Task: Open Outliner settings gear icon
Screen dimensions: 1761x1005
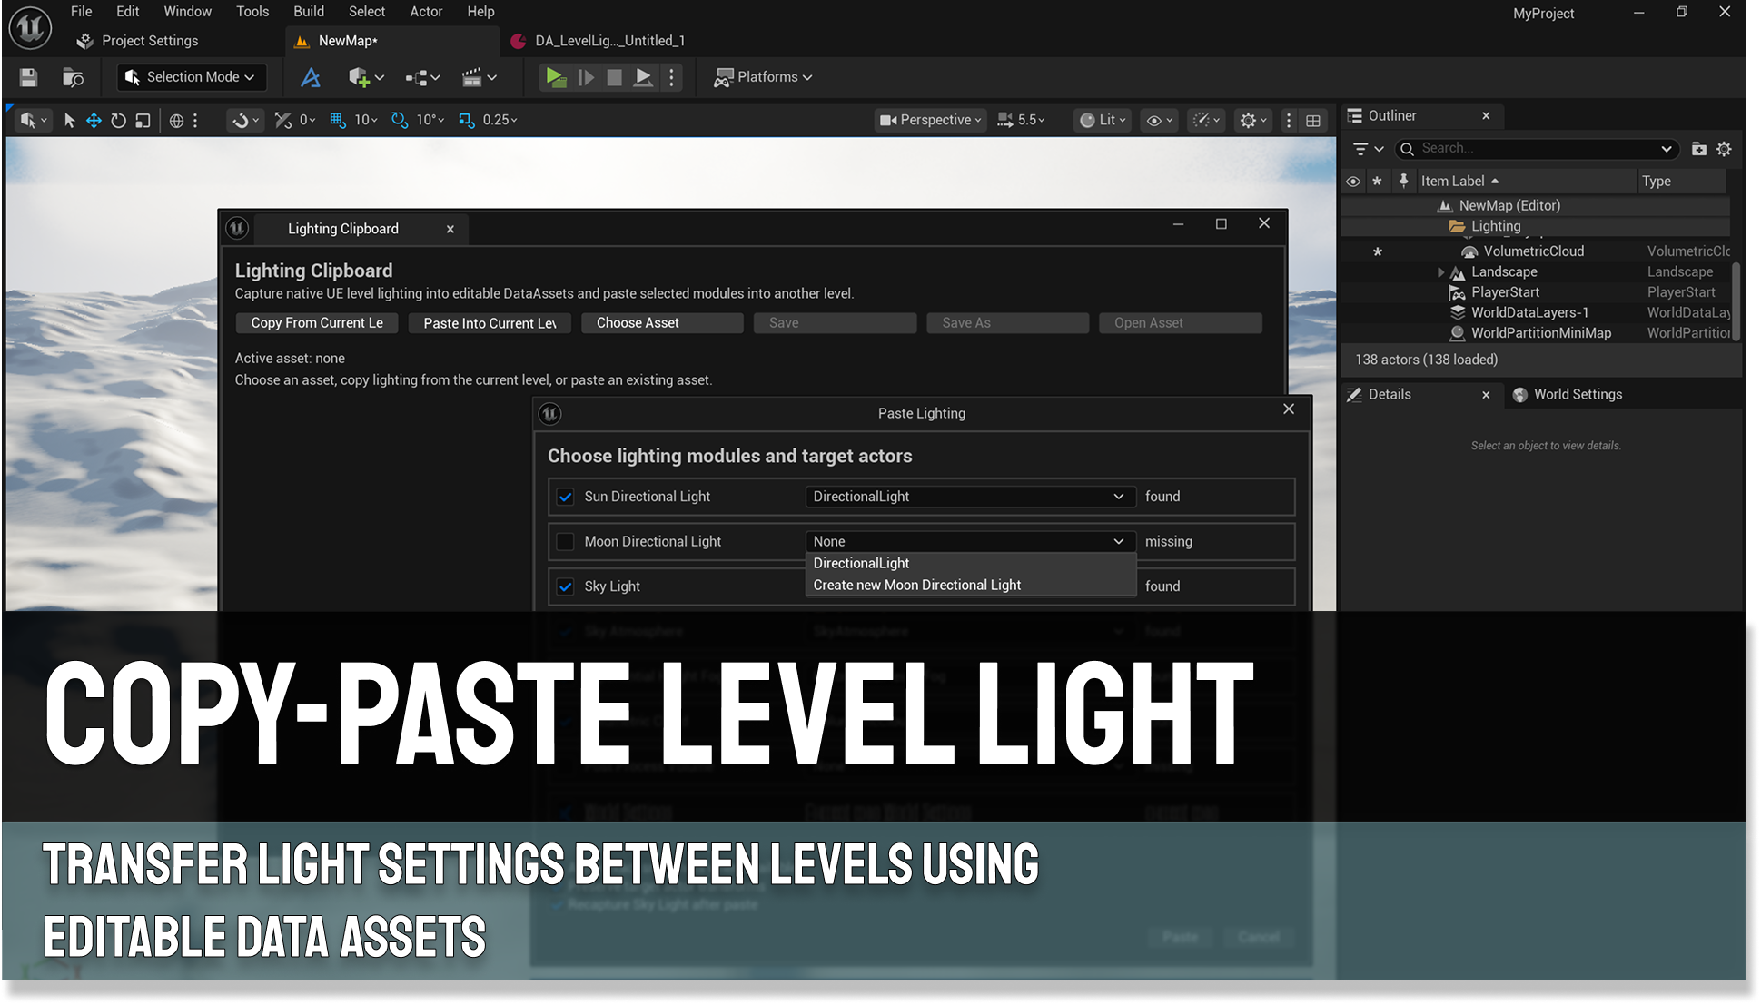Action: click(1724, 149)
